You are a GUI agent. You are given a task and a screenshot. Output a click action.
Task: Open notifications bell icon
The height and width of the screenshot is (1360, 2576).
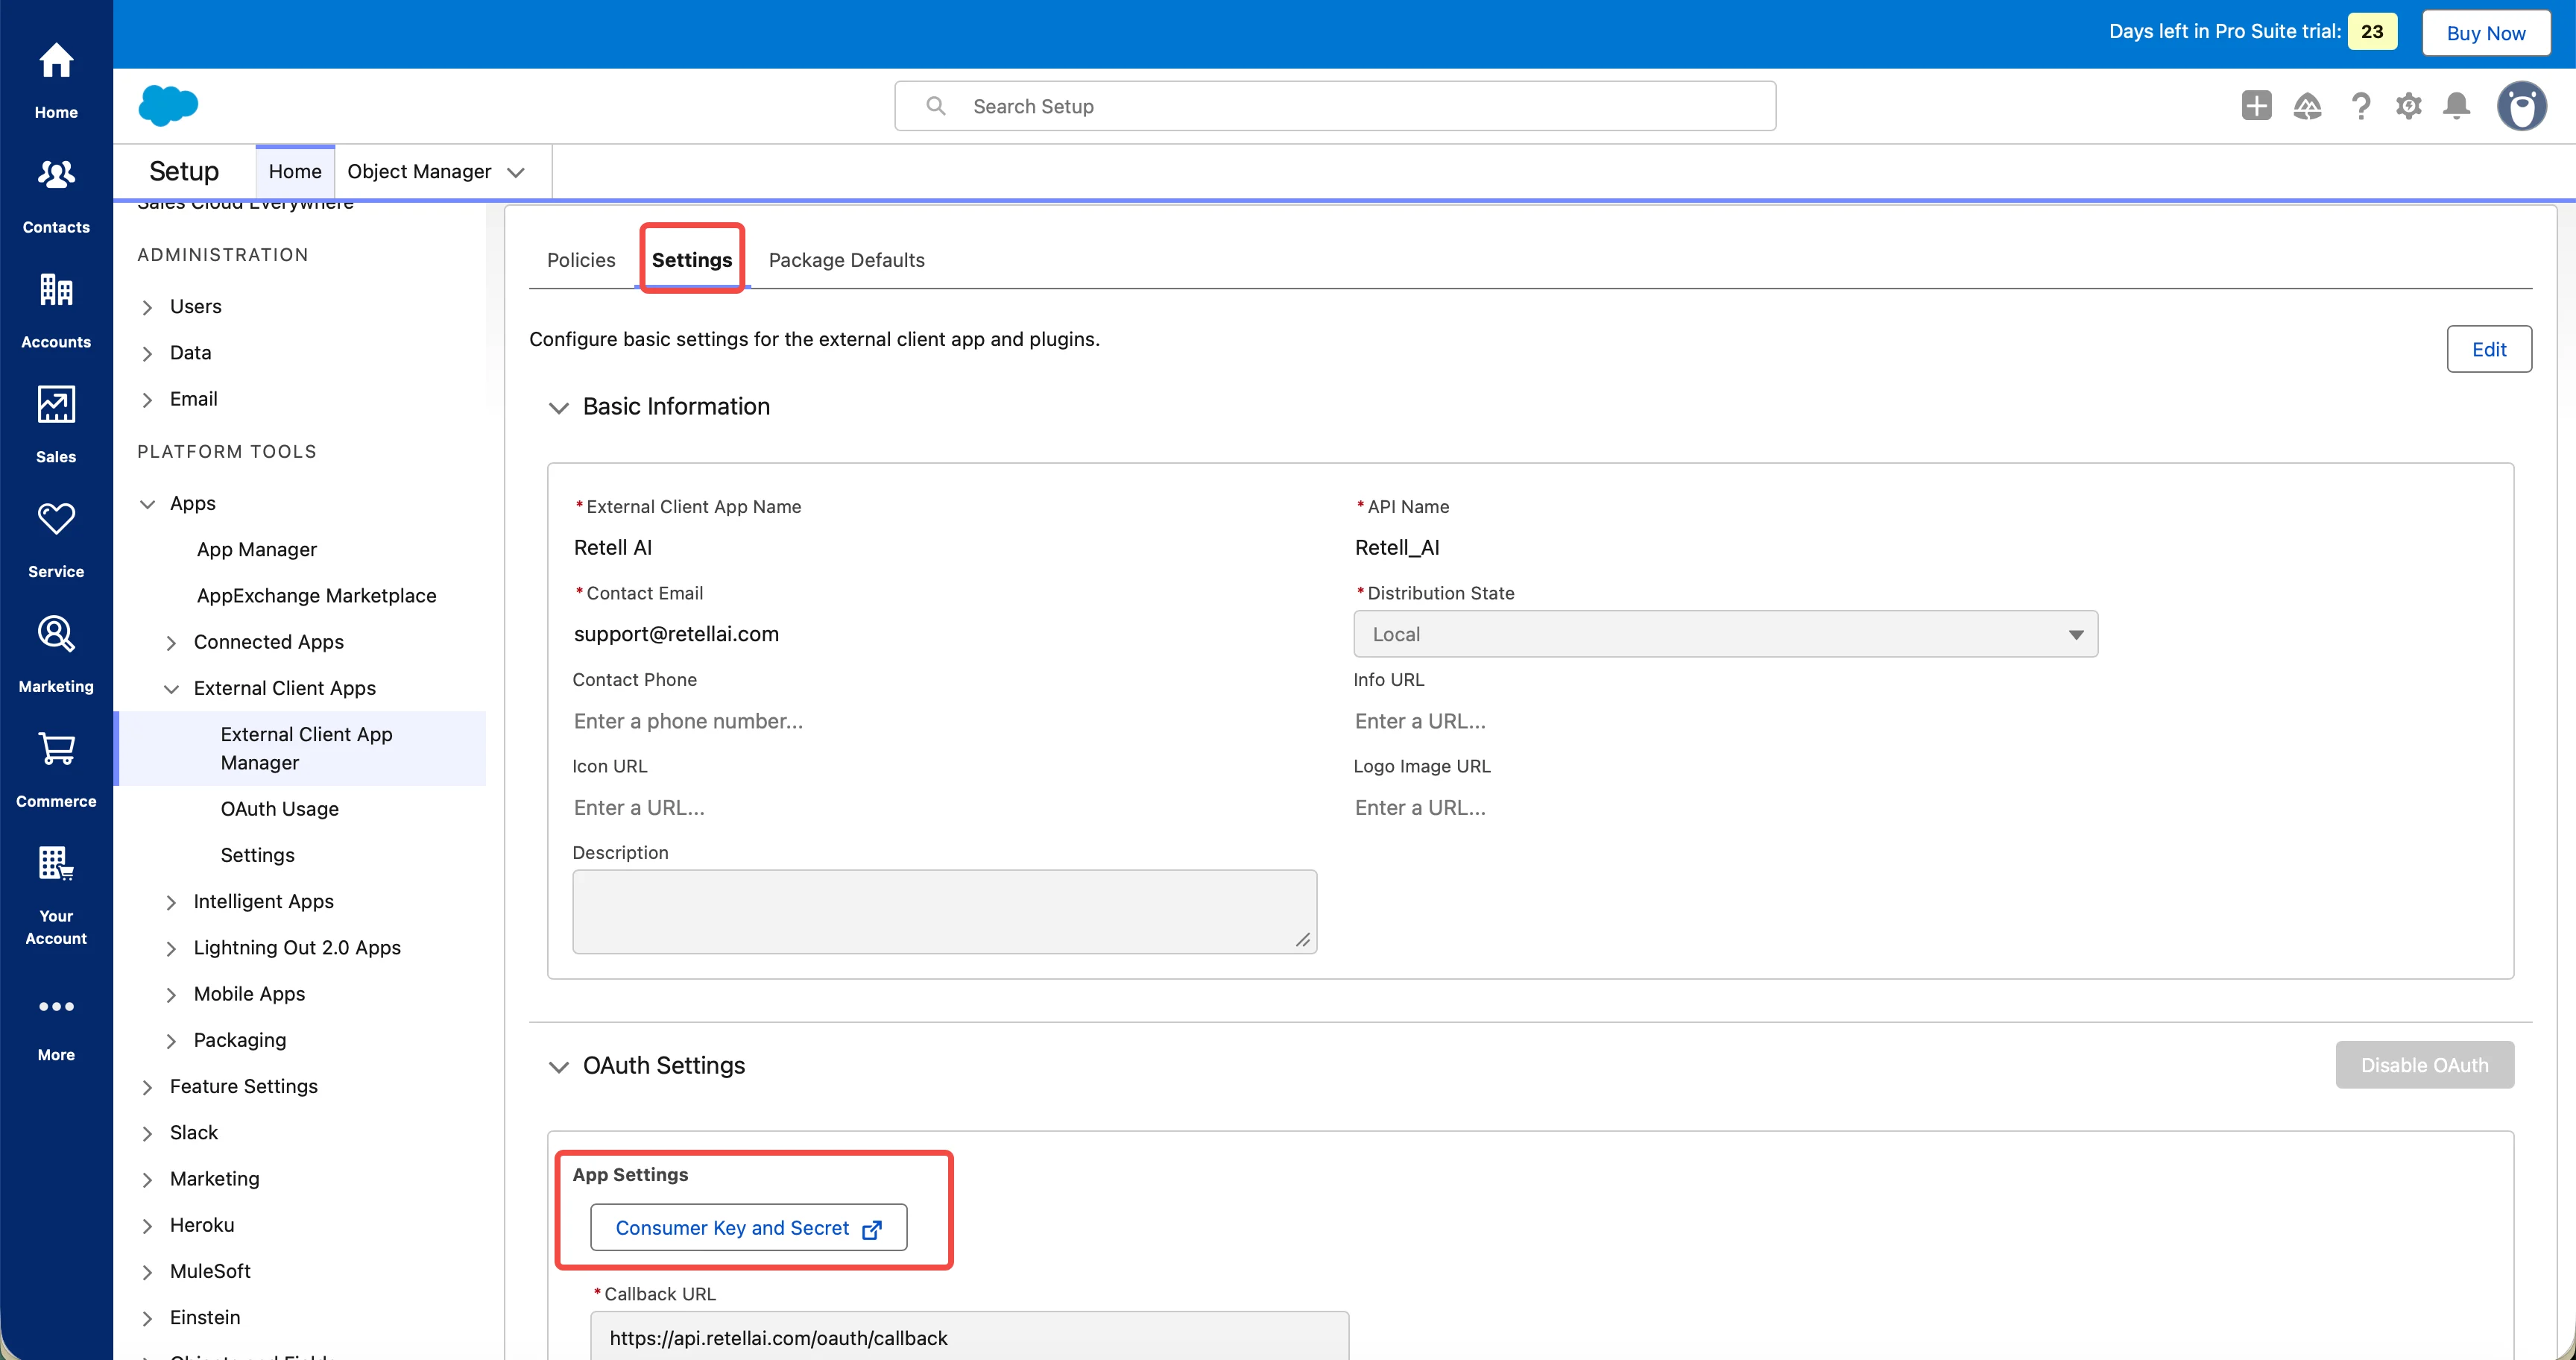coord(2456,106)
